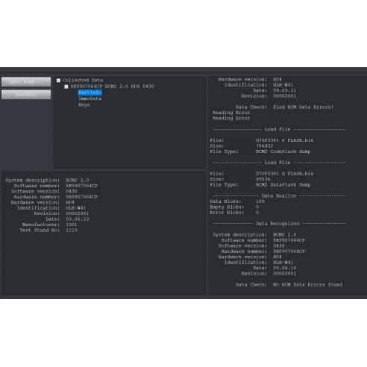Click the 'Find BCM Data Errors!' log line
The width and height of the screenshot is (367, 367).
point(284,107)
